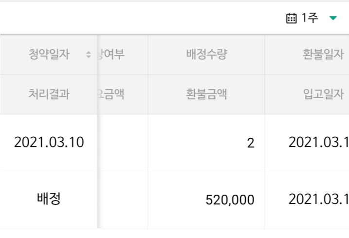The image size is (349, 238).
Task: Click the 입고일자 date value cell
Action: 318,199
